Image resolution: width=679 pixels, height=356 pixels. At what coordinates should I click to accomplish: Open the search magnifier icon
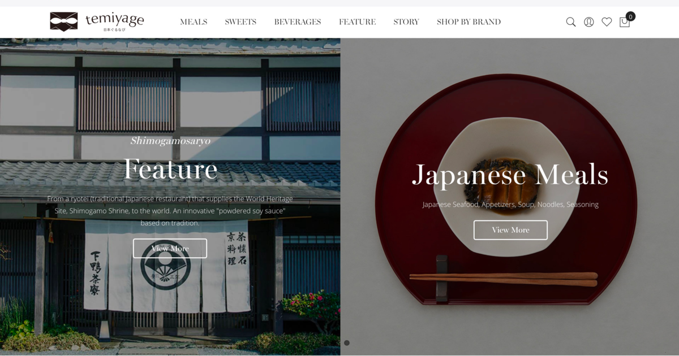click(x=571, y=22)
